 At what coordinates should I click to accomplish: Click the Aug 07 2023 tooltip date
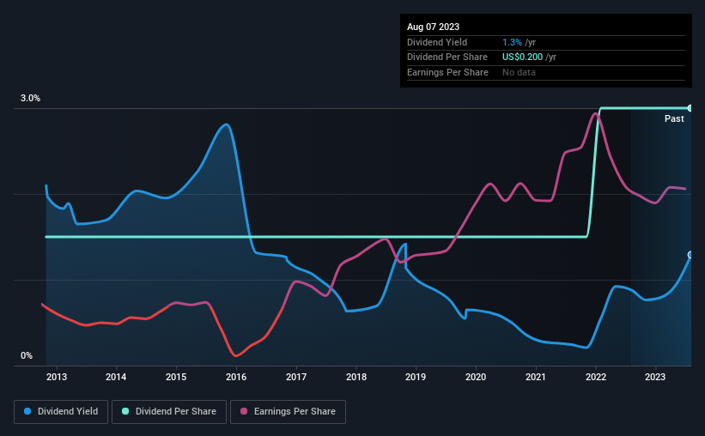tap(431, 27)
